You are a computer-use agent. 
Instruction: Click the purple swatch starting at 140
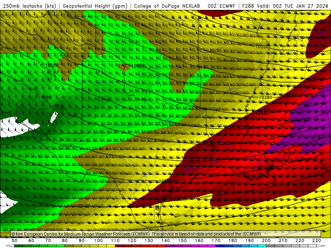tap(170, 246)
